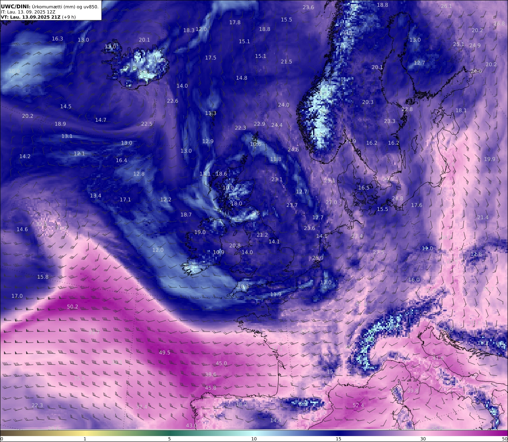Viewport: 508px width, 442px height.
Task: Click the 22.5 value south of Iceland
Action: coord(147,124)
